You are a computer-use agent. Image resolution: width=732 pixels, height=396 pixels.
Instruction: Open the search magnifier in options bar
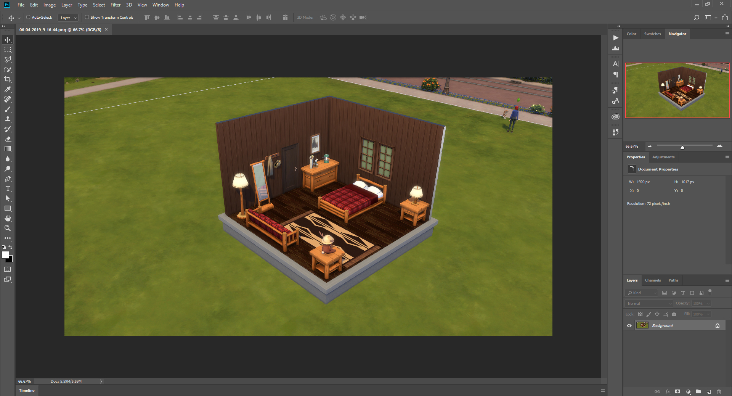[x=696, y=18]
